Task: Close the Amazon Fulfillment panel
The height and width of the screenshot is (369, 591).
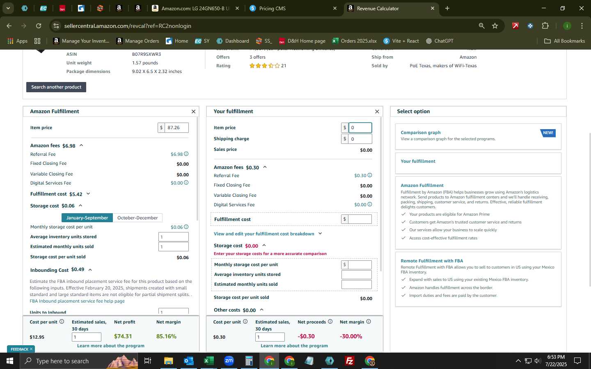Action: click(193, 112)
